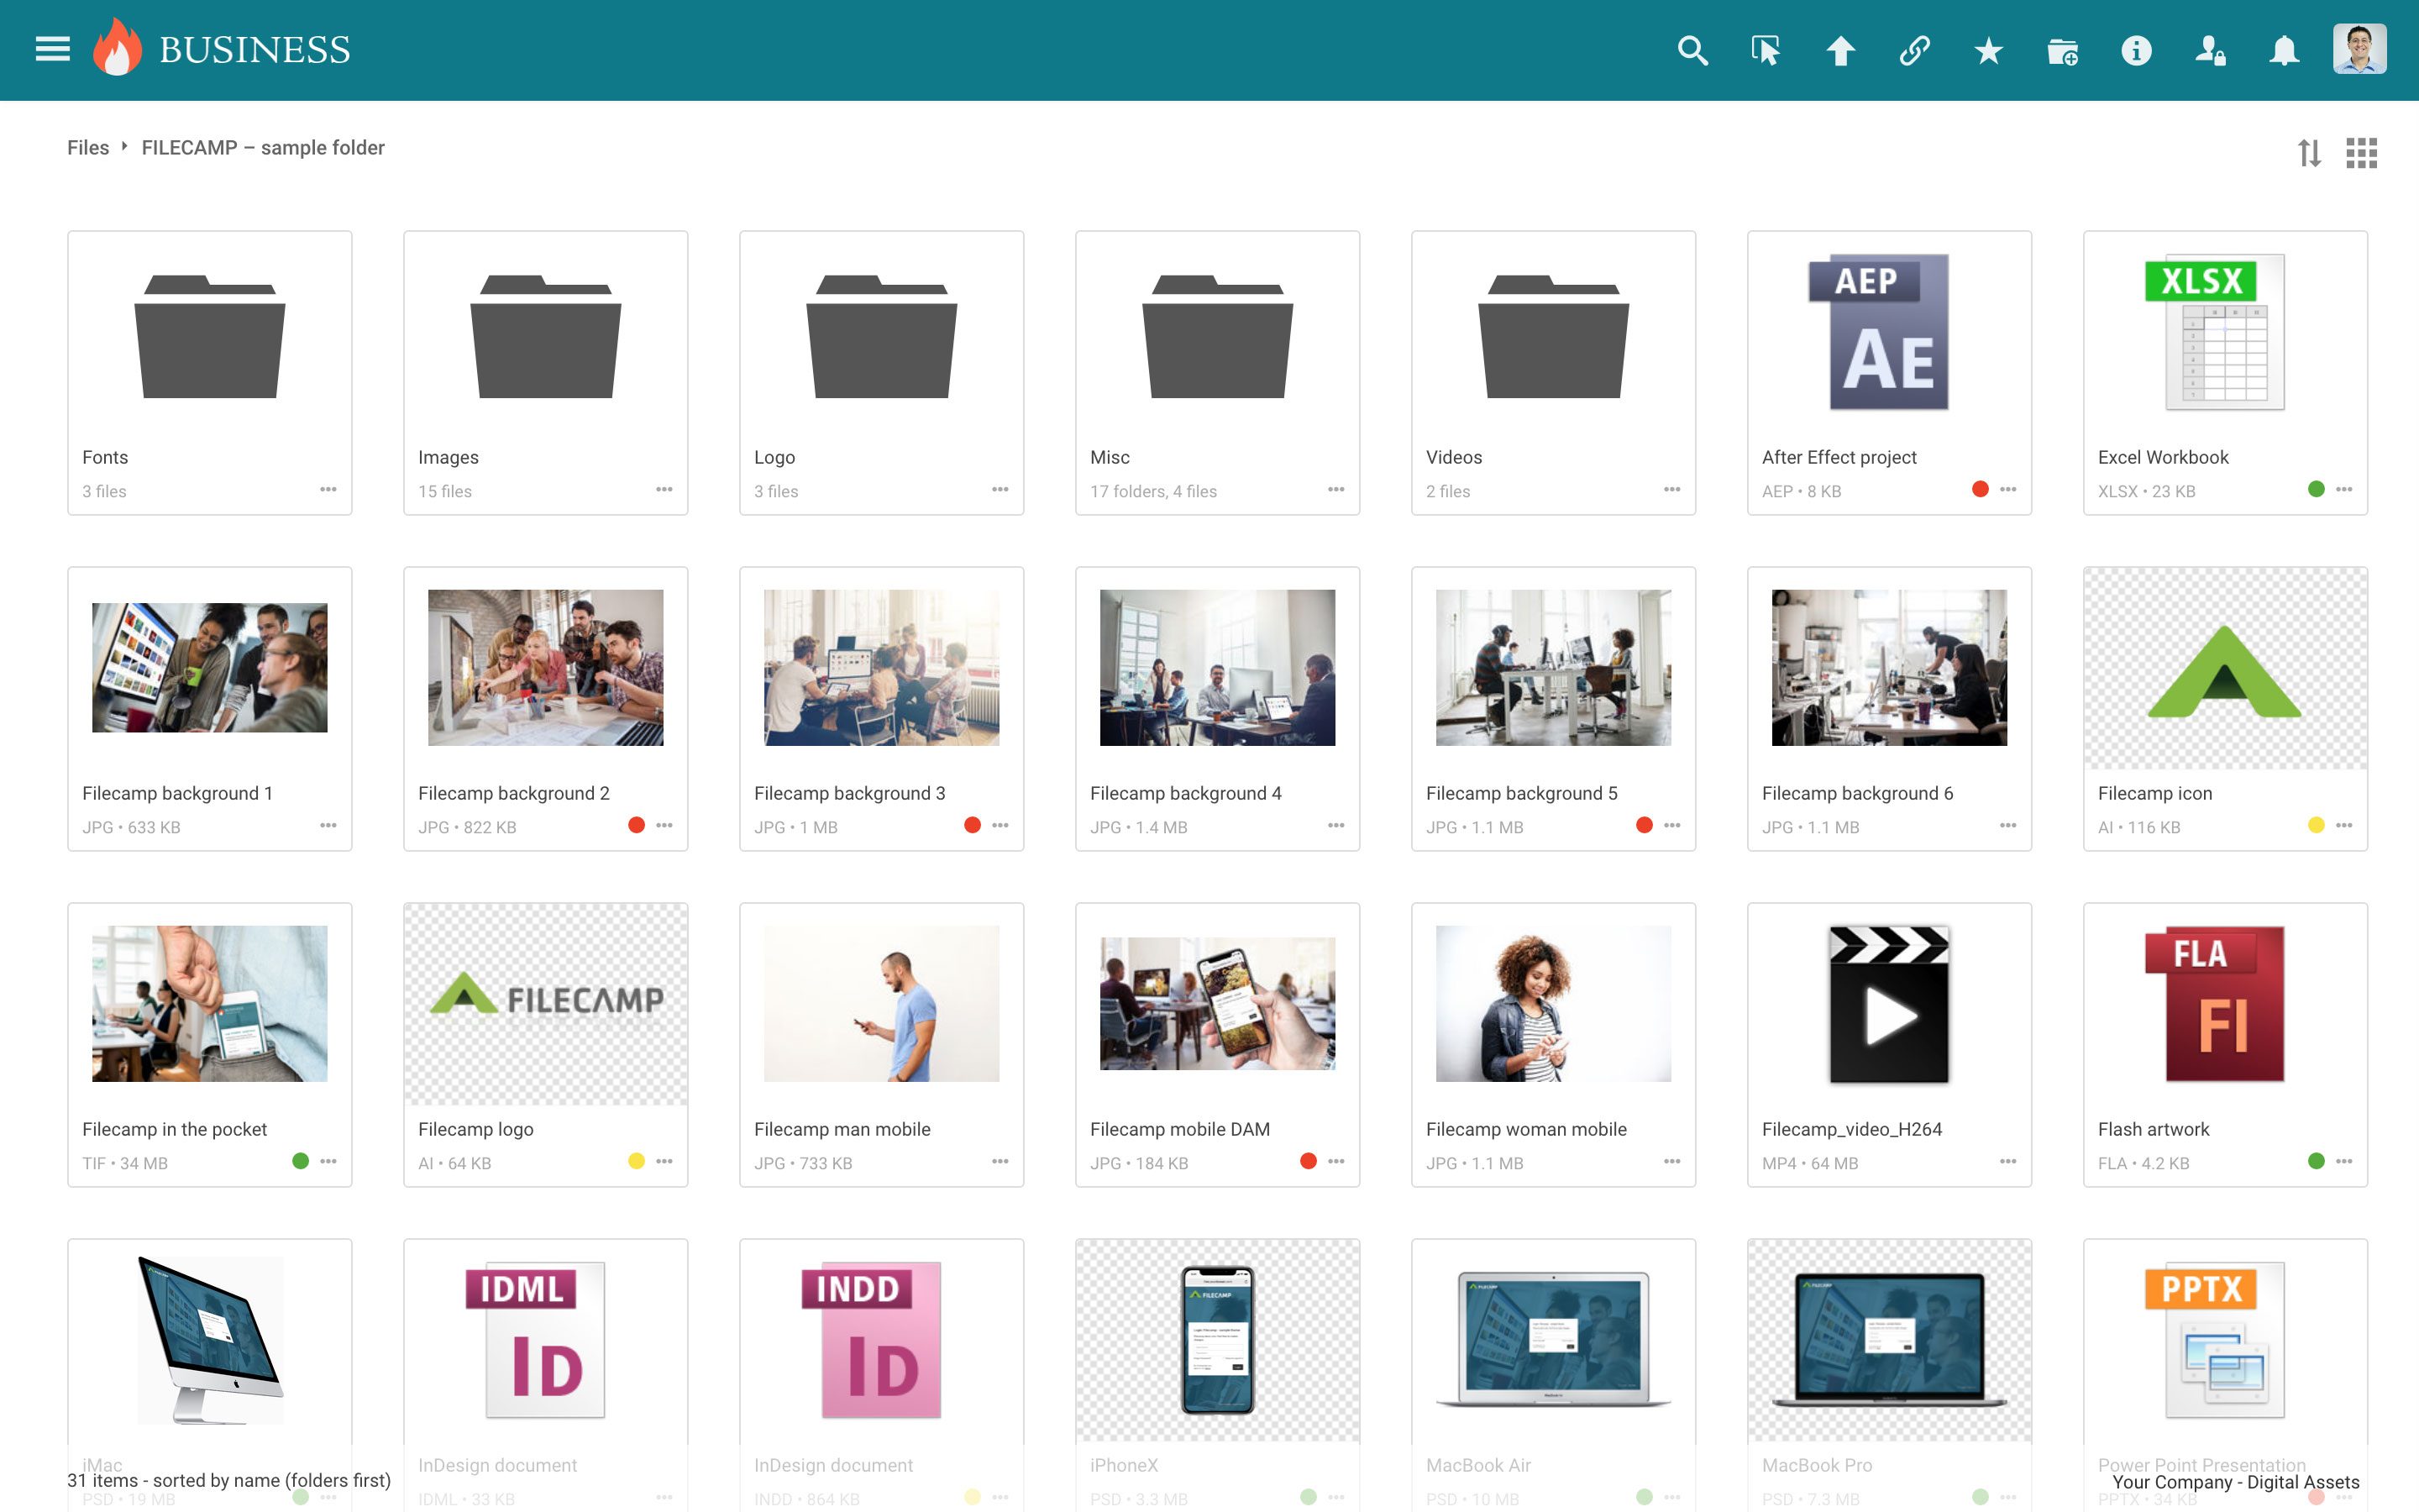Viewport: 2419px width, 1512px height.
Task: Click the notifications bell icon
Action: coord(2284,50)
